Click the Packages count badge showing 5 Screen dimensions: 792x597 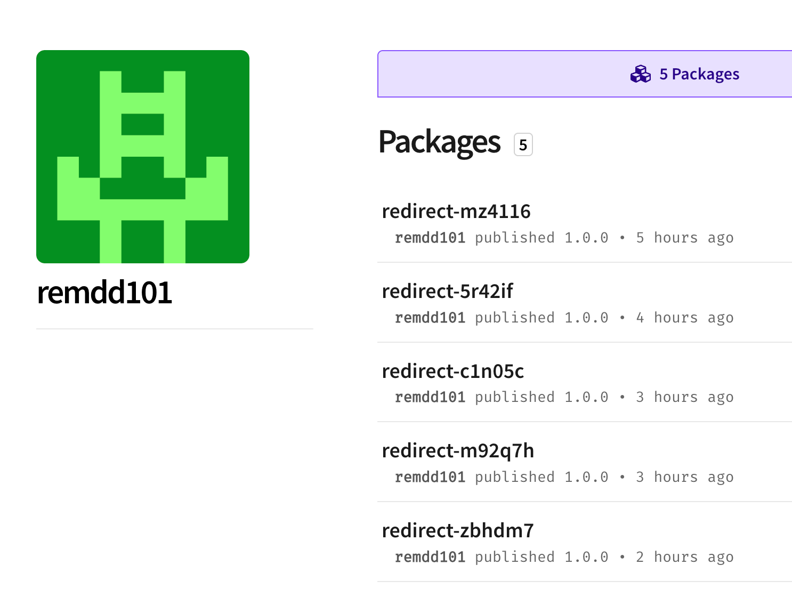pos(523,144)
